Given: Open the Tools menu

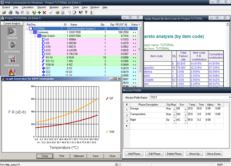Looking at the screenshot, I should tap(76, 7).
